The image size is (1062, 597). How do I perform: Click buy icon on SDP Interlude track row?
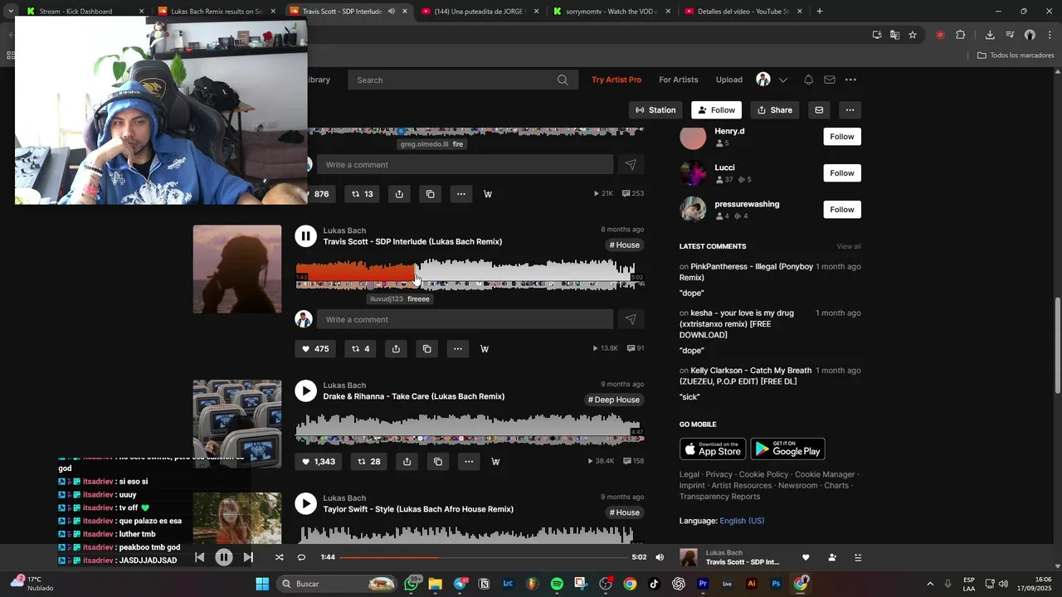485,349
